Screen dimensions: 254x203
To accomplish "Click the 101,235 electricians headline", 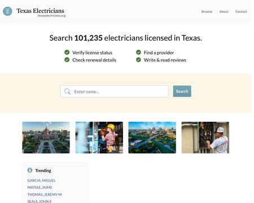I will click(126, 38).
